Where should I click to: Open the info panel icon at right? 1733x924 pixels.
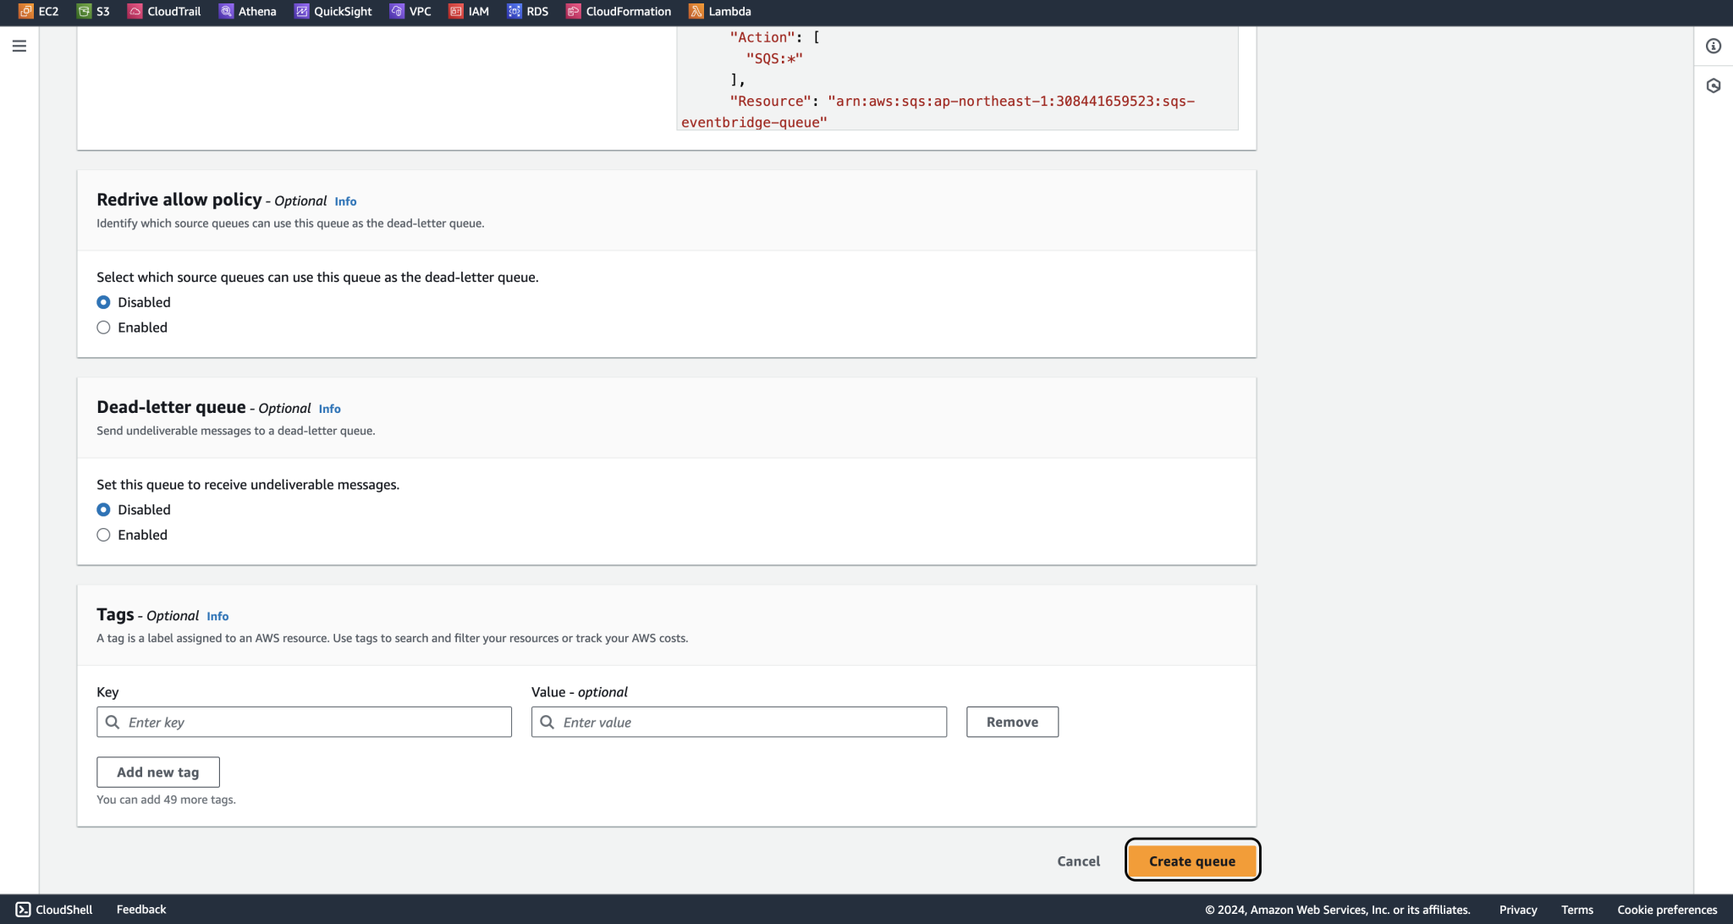click(1713, 46)
